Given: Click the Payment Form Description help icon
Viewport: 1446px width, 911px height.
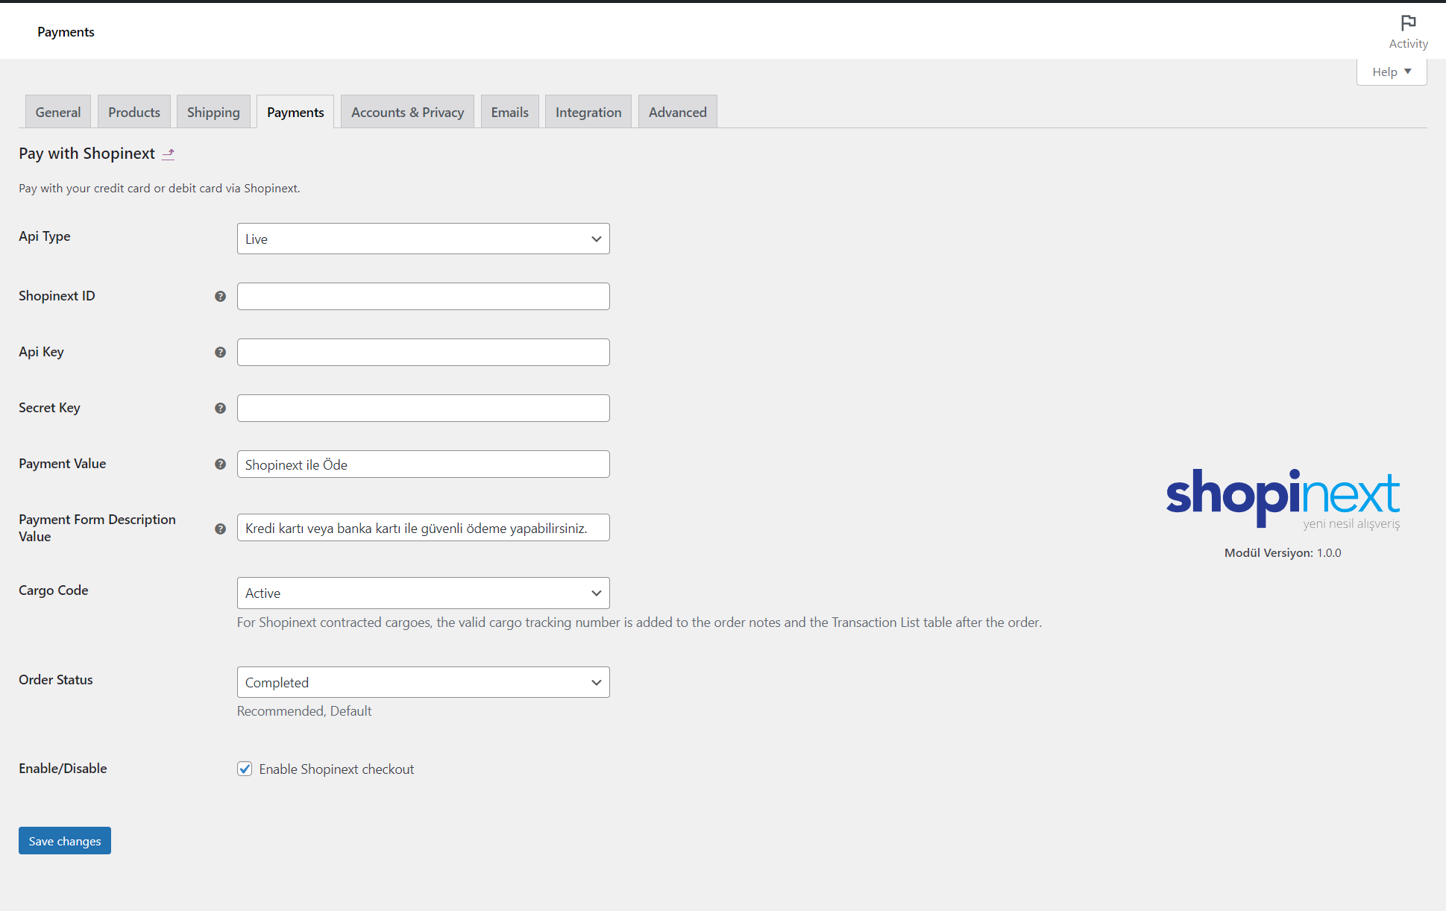Looking at the screenshot, I should tap(220, 529).
